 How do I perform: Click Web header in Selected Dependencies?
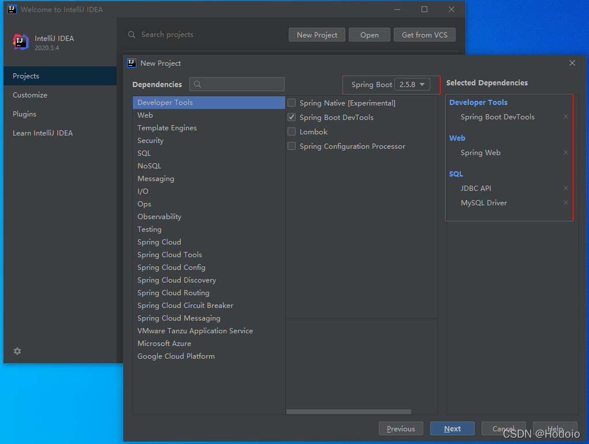[457, 138]
